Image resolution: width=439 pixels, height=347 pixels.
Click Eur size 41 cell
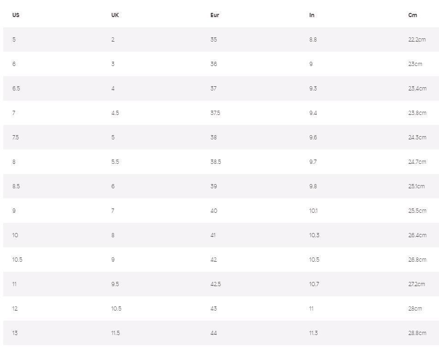213,235
